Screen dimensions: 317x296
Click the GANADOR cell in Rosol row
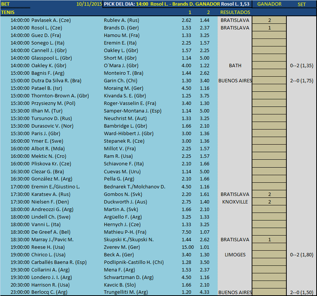pyautogui.click(x=269, y=28)
